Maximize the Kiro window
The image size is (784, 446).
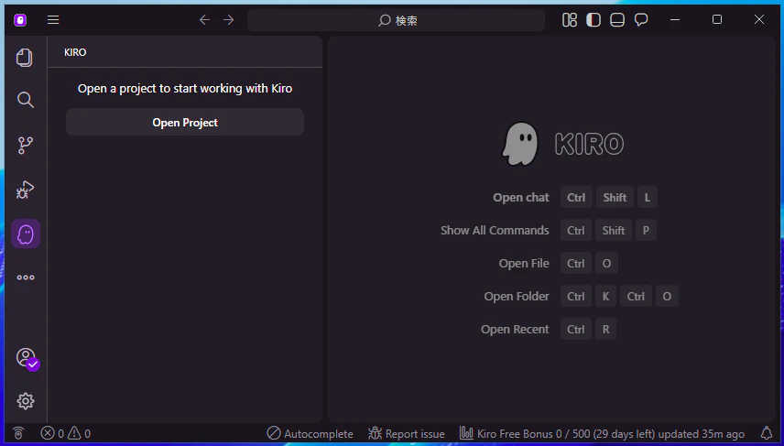pyautogui.click(x=717, y=19)
